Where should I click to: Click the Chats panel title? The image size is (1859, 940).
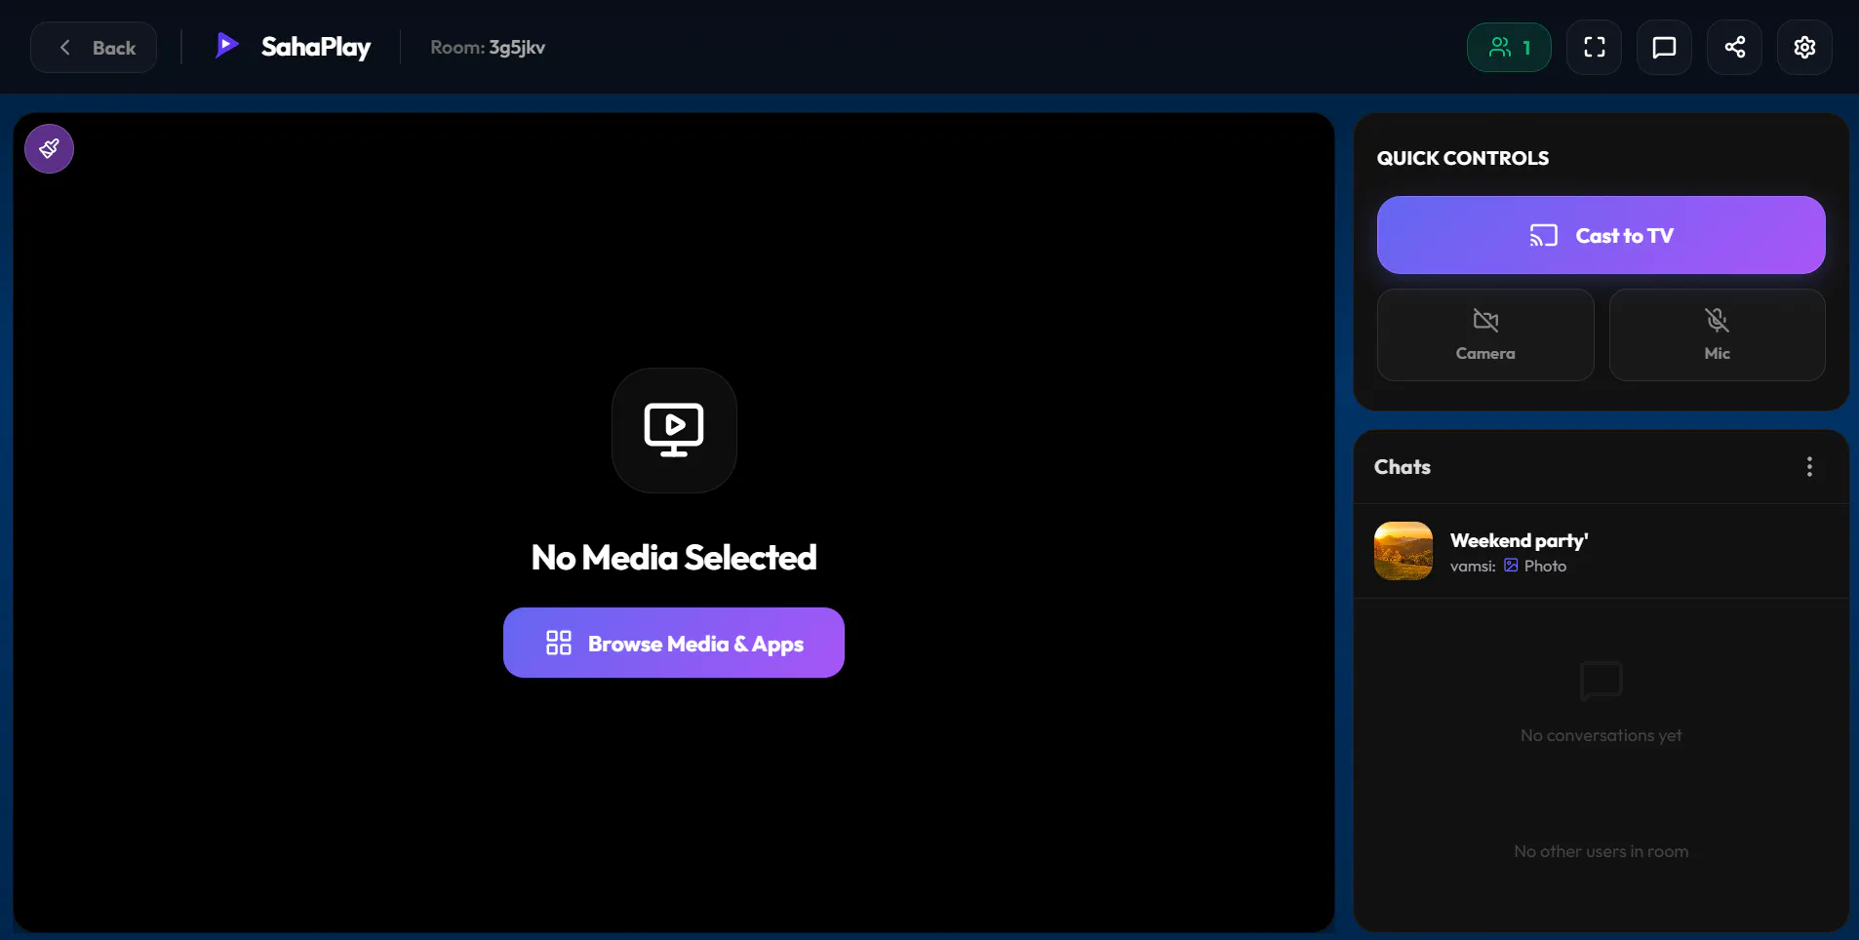tap(1403, 466)
